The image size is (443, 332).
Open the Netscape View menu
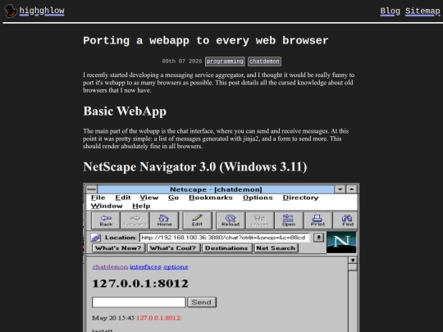tap(149, 198)
